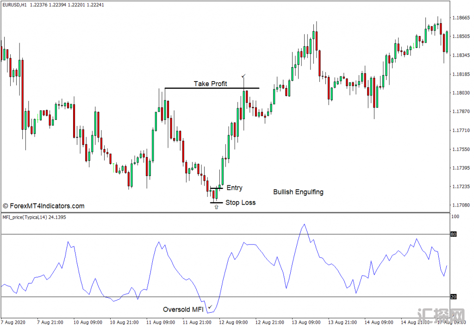Click the checkmark next to Oversold MFI
This screenshot has width=474, height=327.
pyautogui.click(x=210, y=307)
